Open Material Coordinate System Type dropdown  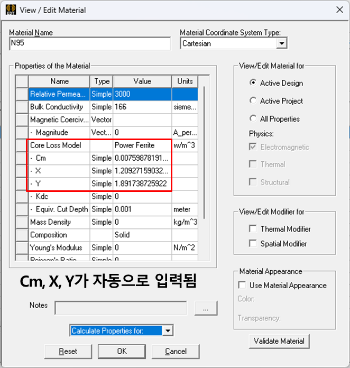tap(281, 43)
